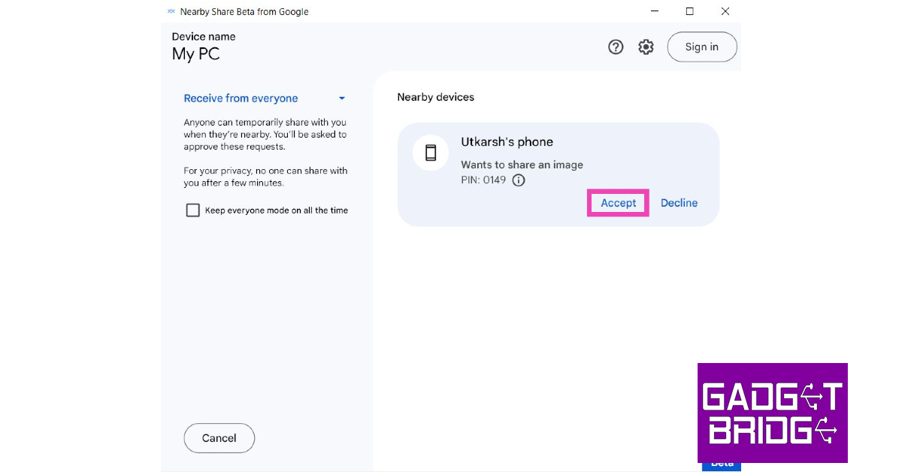Click the Gadget Bridge logo
902x472 pixels.
tap(772, 413)
